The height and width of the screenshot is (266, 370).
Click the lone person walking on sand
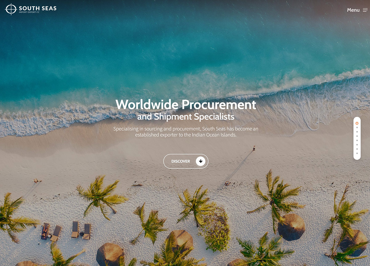[254, 148]
